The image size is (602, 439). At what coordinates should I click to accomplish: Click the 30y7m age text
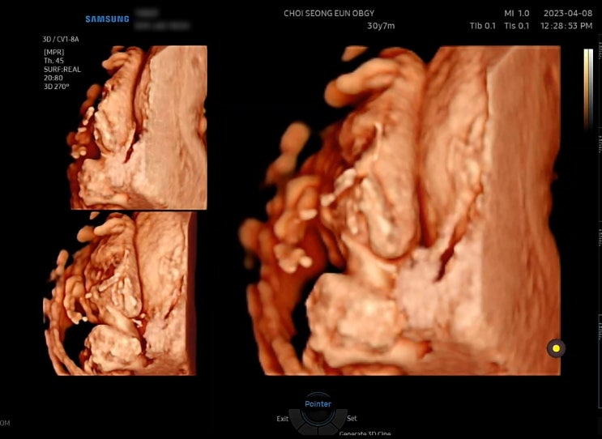[x=381, y=26]
